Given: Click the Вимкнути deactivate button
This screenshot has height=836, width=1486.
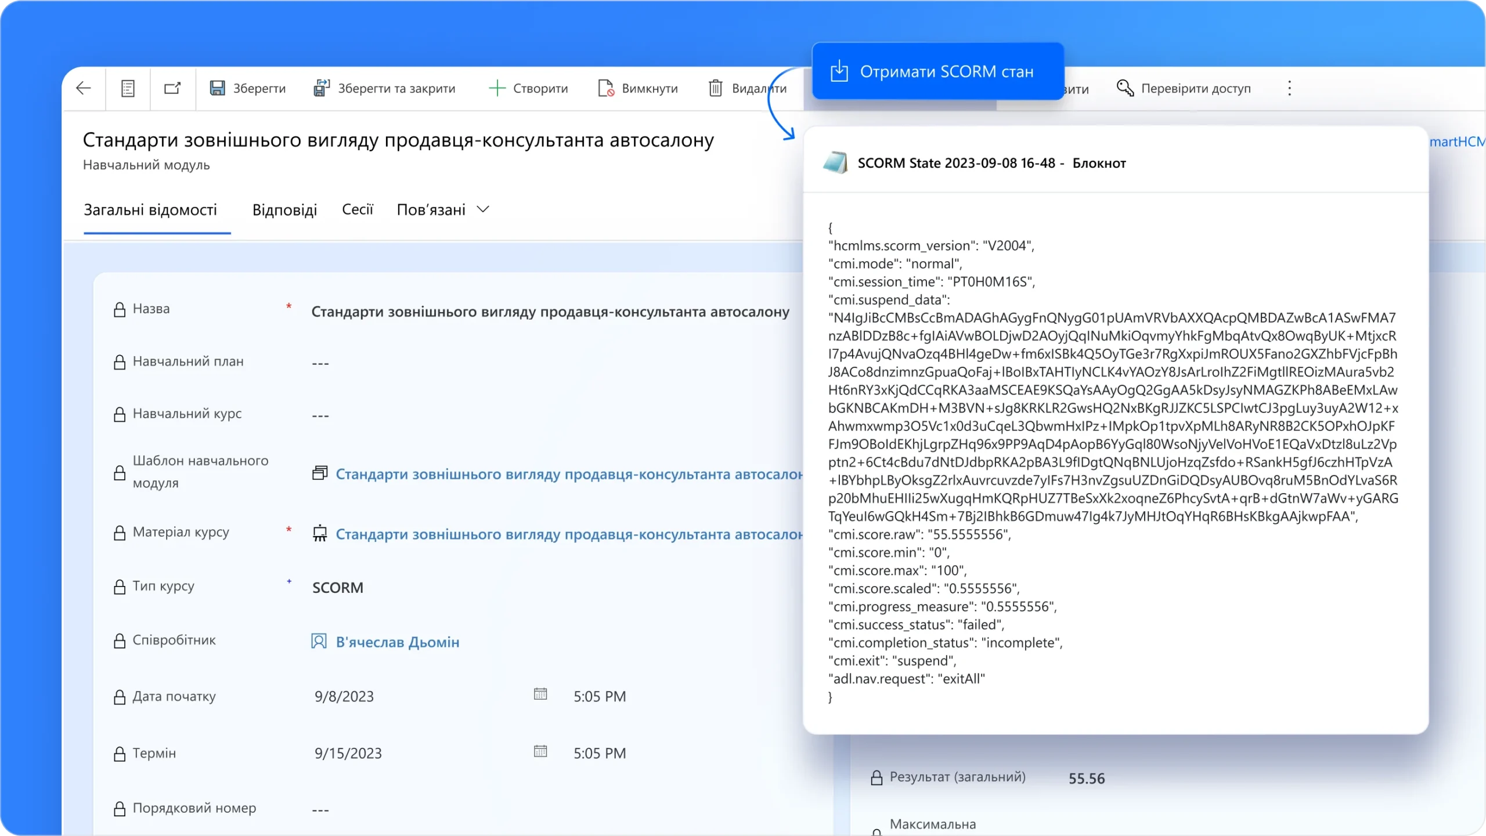Looking at the screenshot, I should 638,88.
